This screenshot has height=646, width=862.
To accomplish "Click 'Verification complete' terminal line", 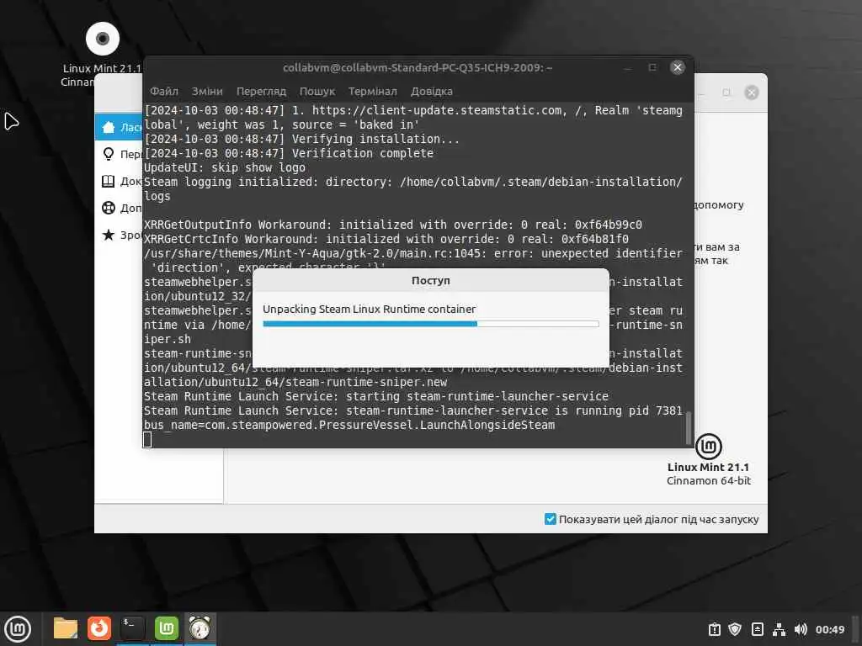I will click(x=362, y=153).
